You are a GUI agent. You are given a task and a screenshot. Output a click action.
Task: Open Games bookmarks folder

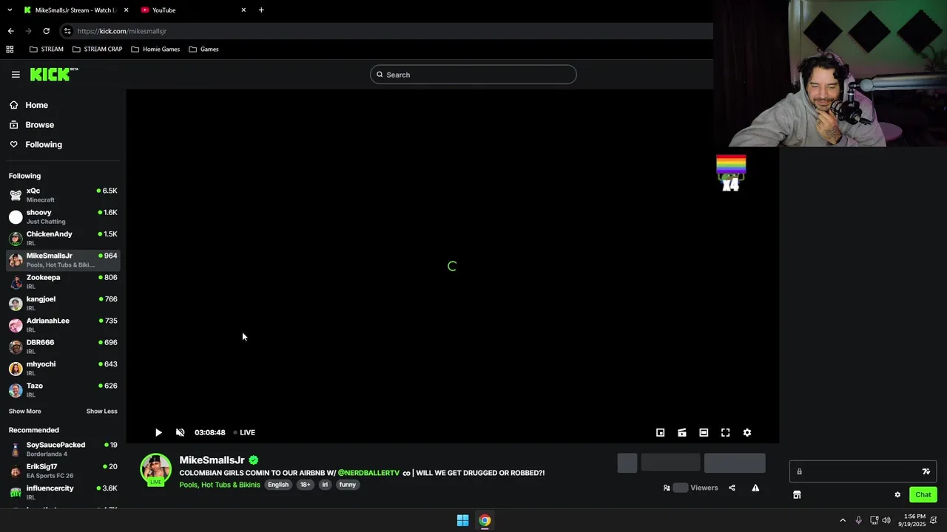coord(203,50)
